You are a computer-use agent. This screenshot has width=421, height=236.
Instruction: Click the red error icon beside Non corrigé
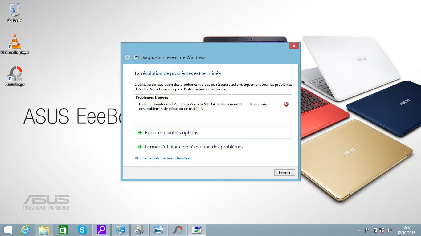coord(286,104)
